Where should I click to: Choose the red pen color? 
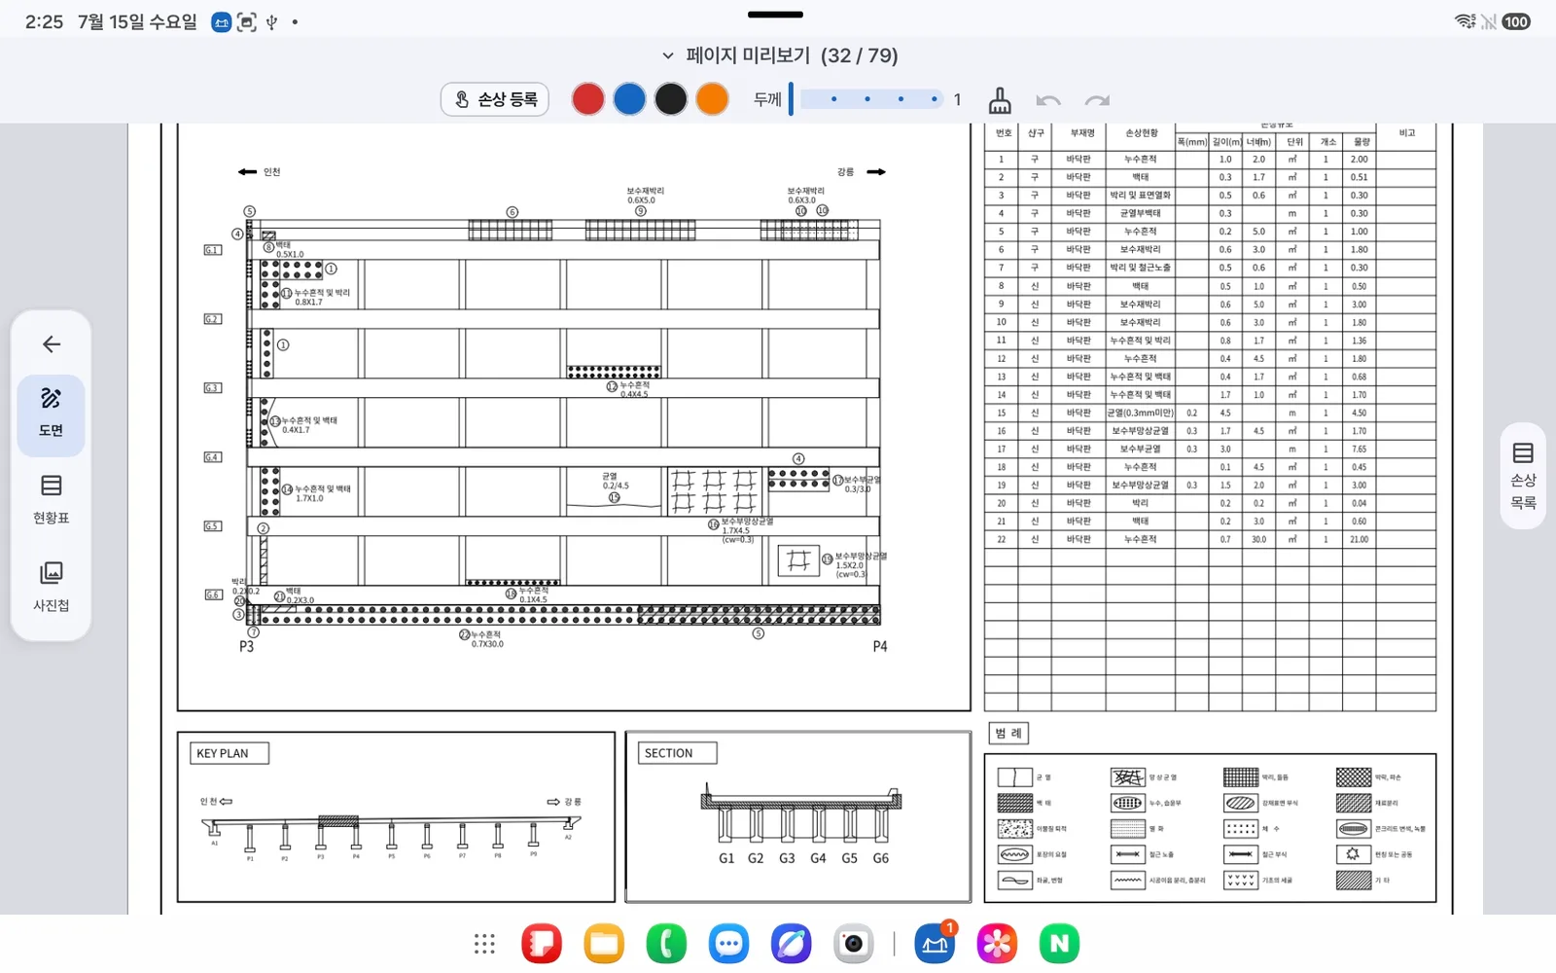tap(588, 99)
